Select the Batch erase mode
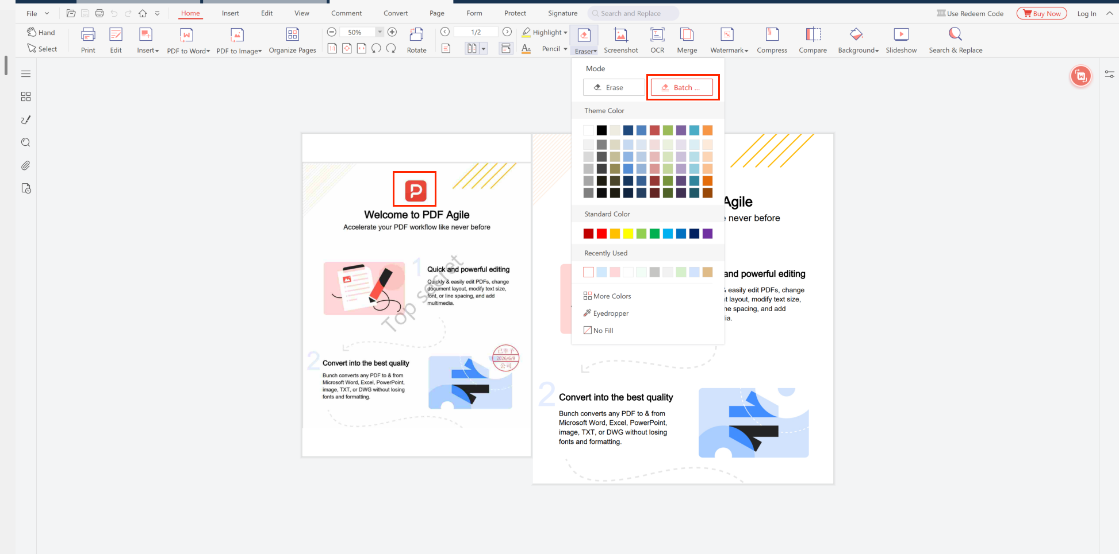The width and height of the screenshot is (1119, 554). [x=682, y=88]
